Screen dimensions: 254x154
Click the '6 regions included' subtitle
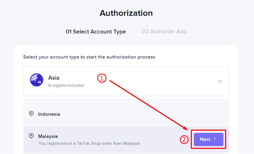pyautogui.click(x=66, y=85)
